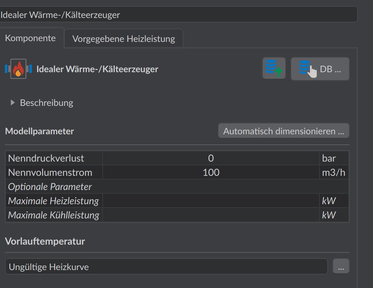Click the Ungültige Heizkurve field
Viewport: 373px width, 288px height.
click(x=166, y=266)
